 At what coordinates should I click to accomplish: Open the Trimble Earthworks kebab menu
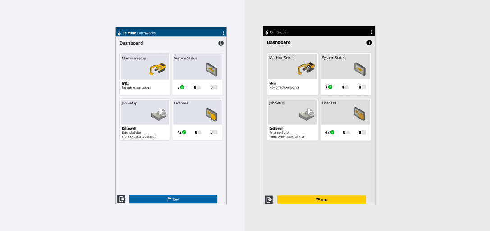(223, 33)
